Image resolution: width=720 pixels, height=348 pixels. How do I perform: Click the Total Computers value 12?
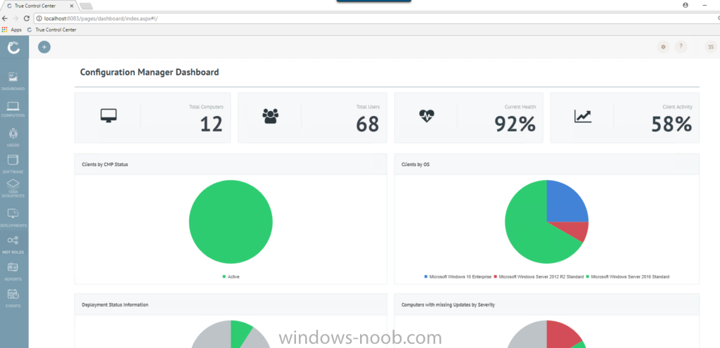tap(212, 124)
